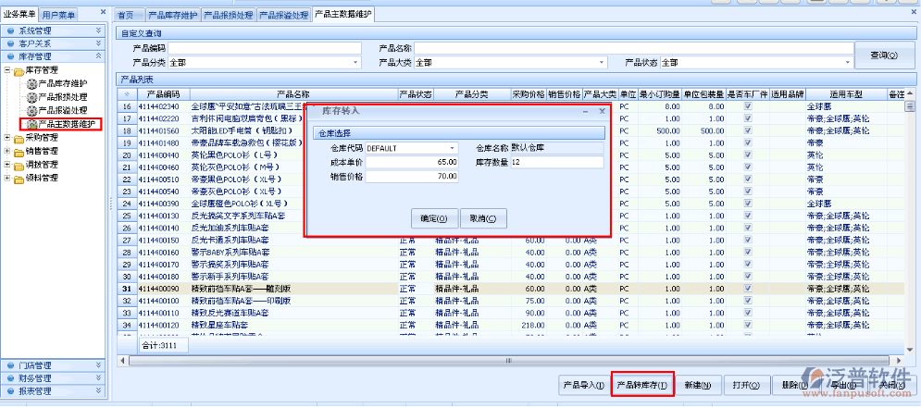Expand the 采购管理 tree node
921x408 pixels.
[7, 138]
